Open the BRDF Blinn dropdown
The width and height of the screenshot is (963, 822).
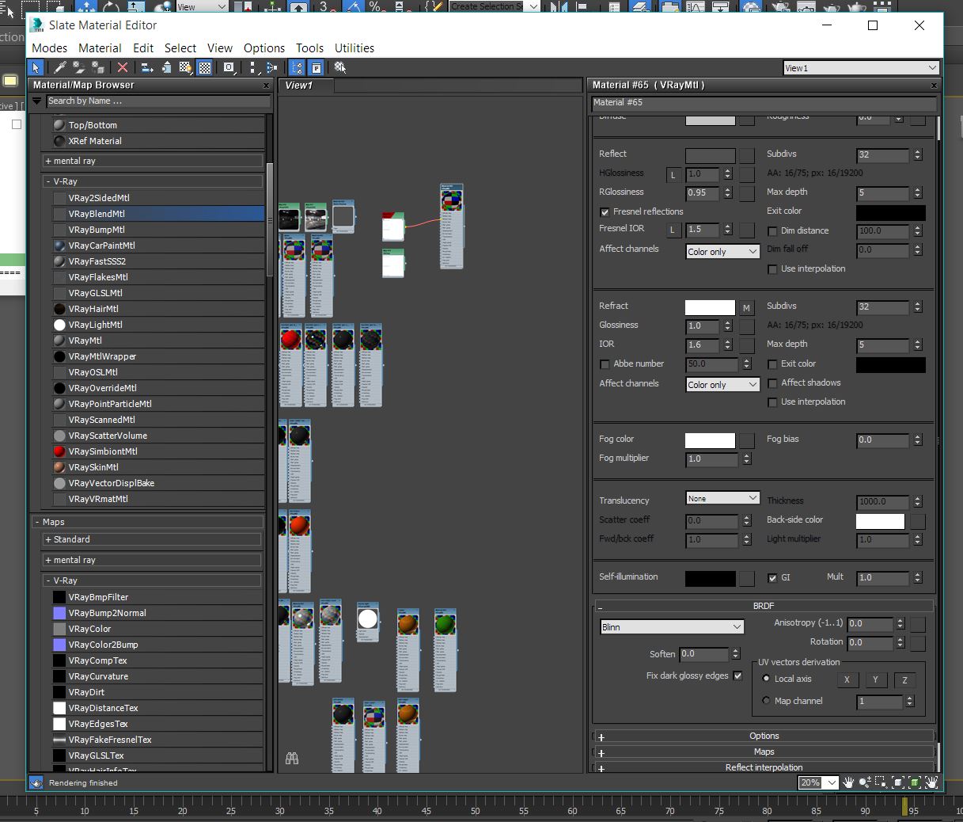tap(671, 626)
